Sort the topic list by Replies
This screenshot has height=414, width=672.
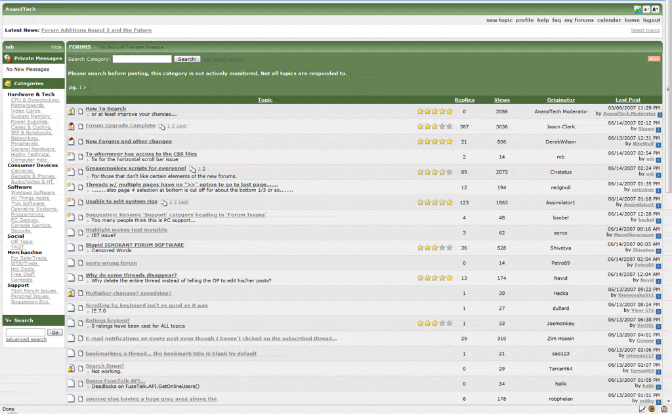[465, 100]
